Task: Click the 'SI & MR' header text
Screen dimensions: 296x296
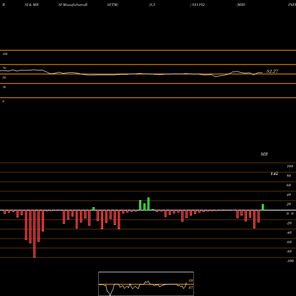Action: coord(31,5)
